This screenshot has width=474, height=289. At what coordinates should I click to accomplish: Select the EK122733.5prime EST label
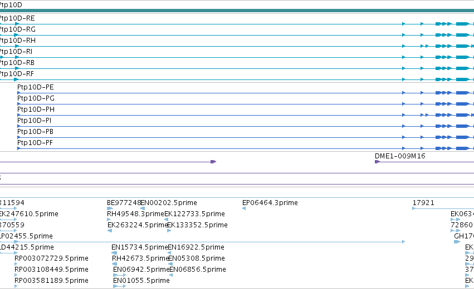(195, 214)
